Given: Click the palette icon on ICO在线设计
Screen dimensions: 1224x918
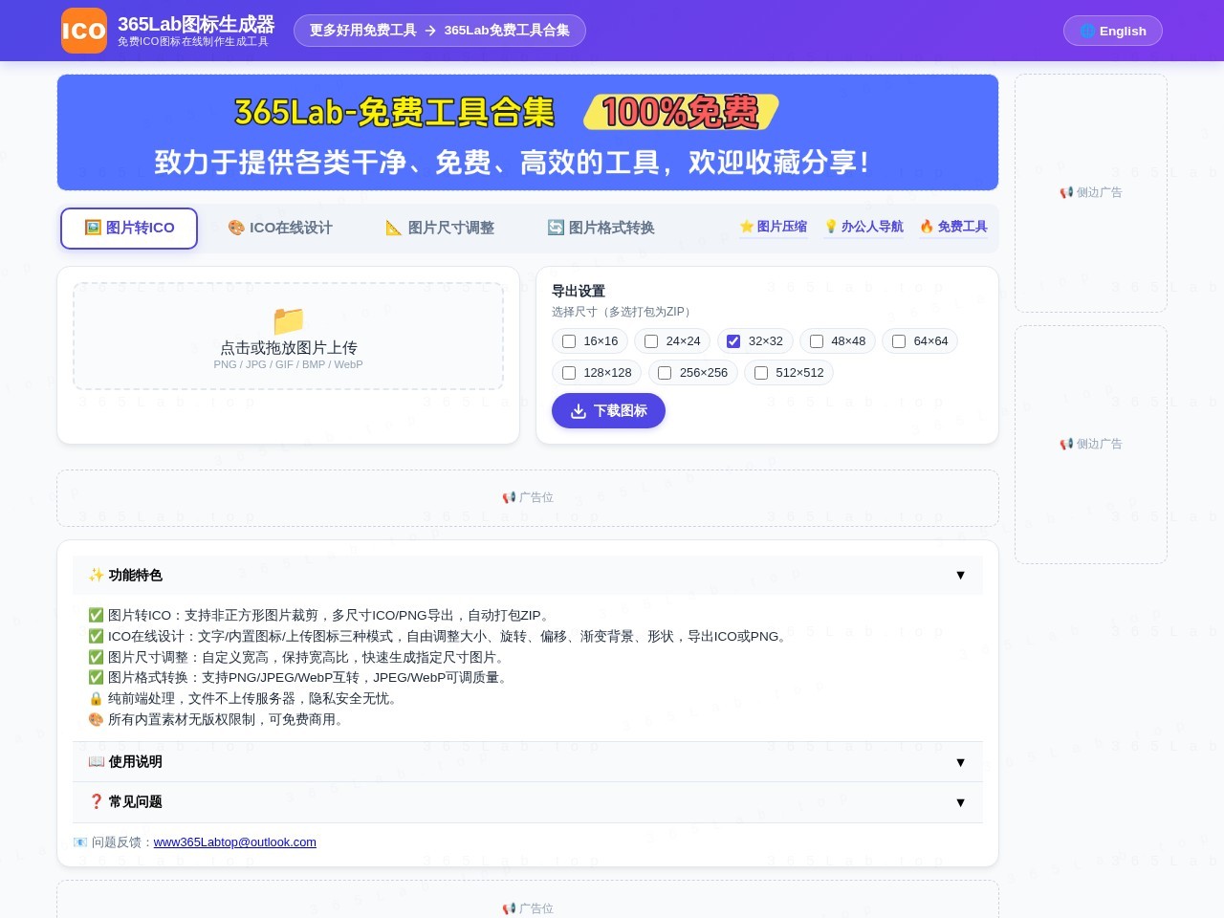Looking at the screenshot, I should coord(236,228).
